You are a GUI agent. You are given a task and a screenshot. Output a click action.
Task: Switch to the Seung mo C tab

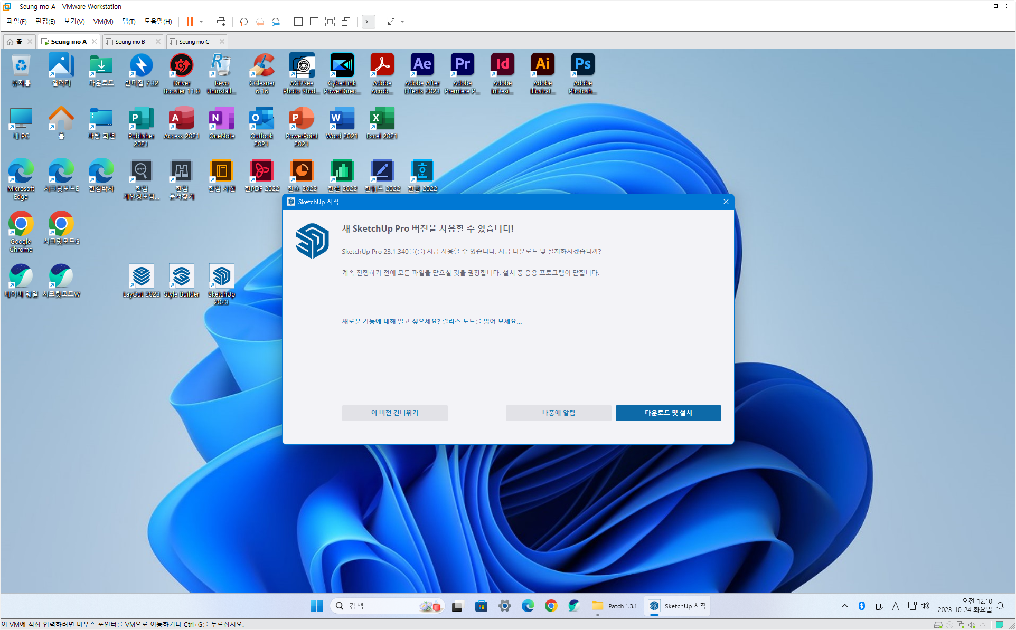194,42
